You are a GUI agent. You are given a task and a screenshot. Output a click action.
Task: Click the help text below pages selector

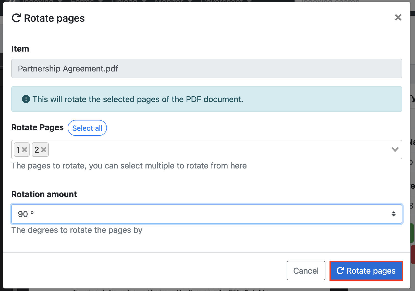tap(129, 166)
